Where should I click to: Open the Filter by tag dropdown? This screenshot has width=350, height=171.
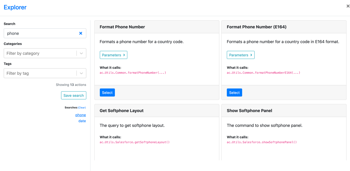(x=45, y=73)
